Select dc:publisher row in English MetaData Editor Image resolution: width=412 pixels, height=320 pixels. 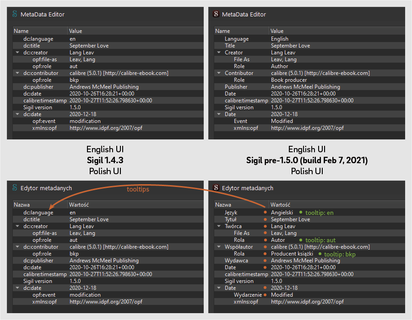[108, 87]
